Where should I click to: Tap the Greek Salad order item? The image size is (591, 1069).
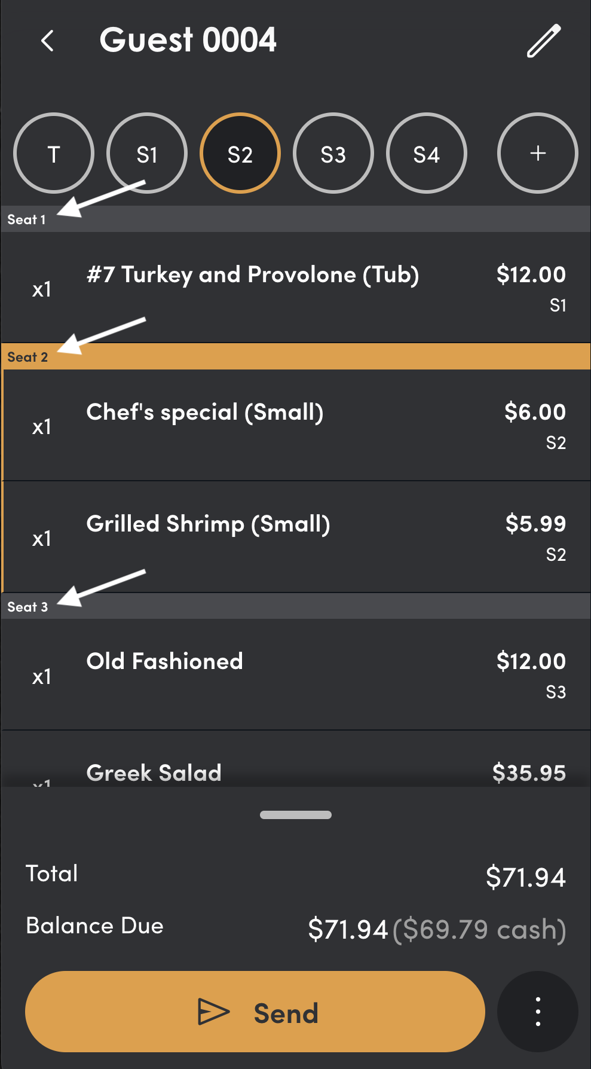tap(296, 759)
